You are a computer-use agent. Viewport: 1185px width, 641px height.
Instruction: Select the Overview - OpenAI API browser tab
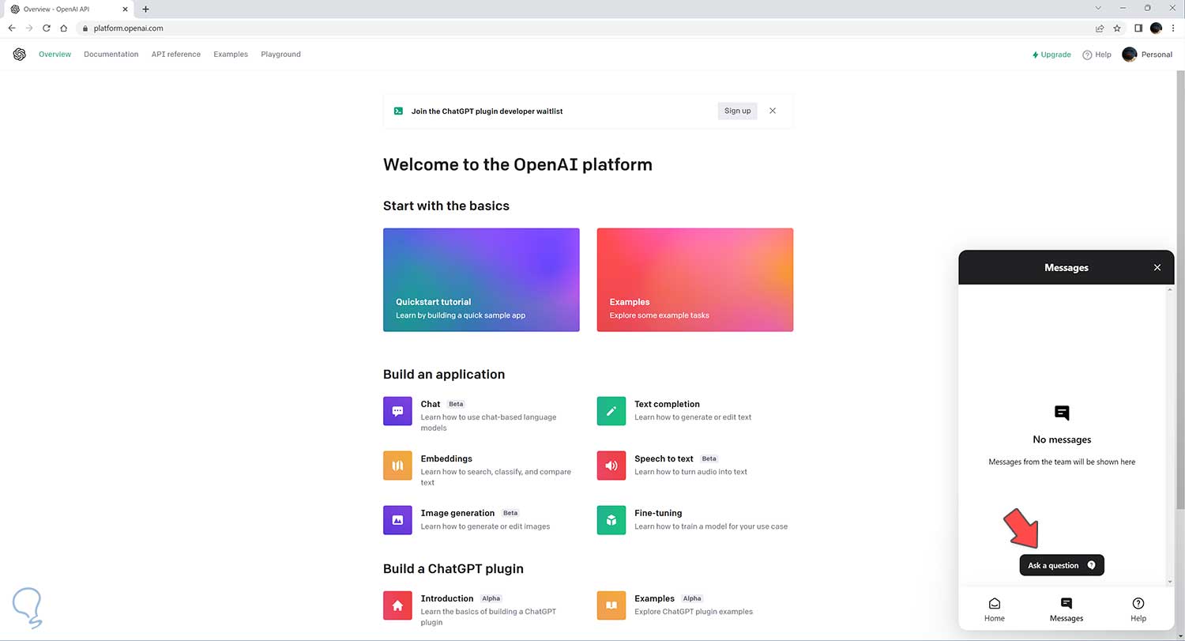click(x=68, y=9)
